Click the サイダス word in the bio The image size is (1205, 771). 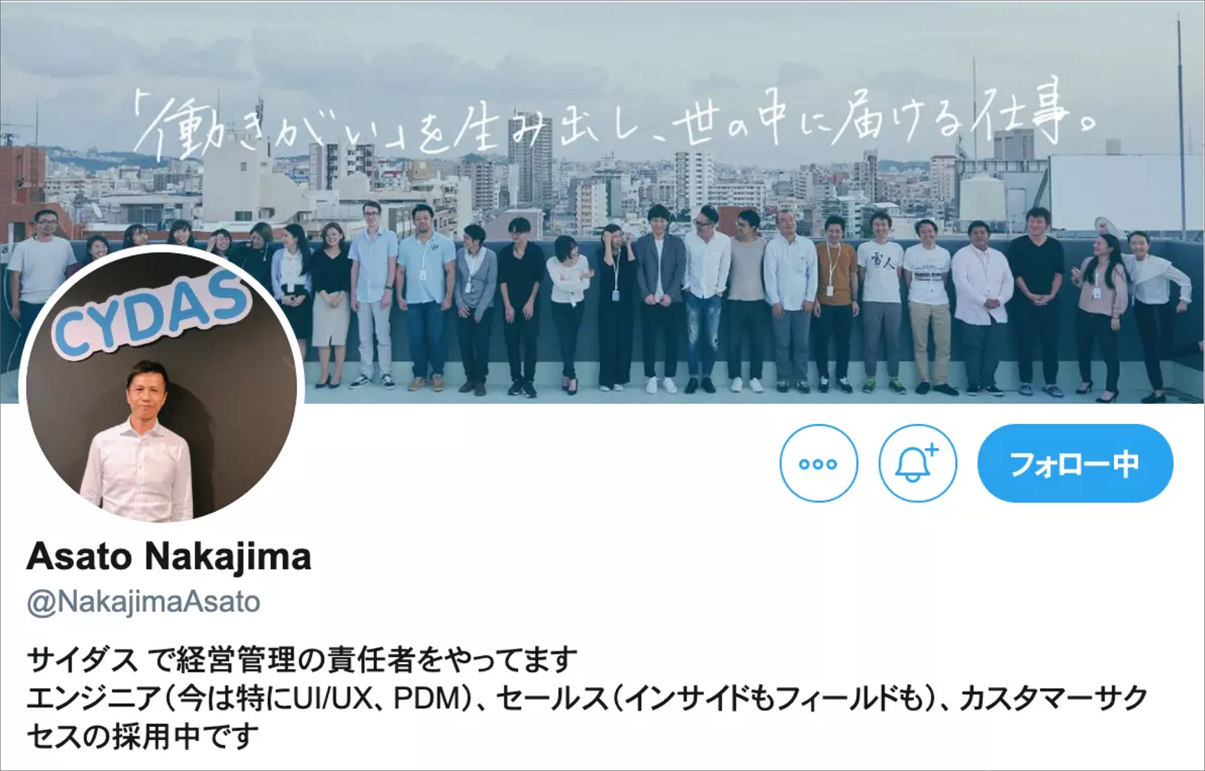82,660
